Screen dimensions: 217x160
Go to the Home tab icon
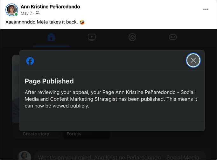[x=51, y=37]
